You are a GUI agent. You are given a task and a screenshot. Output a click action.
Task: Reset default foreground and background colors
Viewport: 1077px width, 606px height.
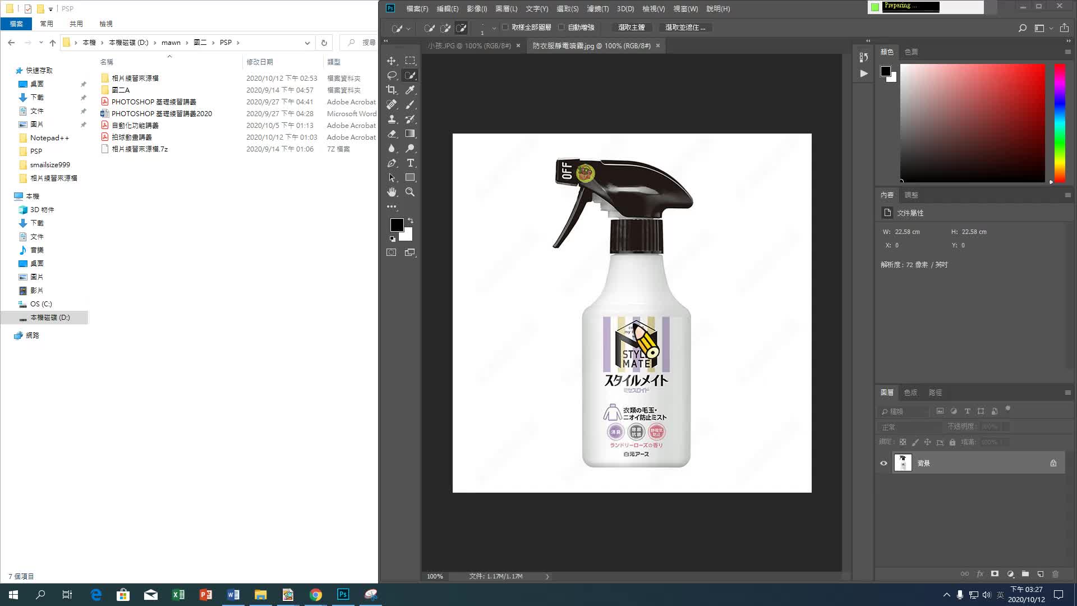(393, 239)
